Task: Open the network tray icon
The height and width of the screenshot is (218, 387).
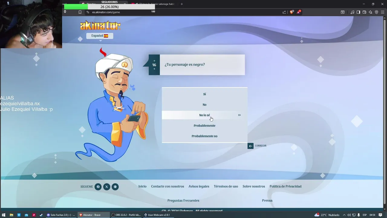Action: click(x=354, y=215)
